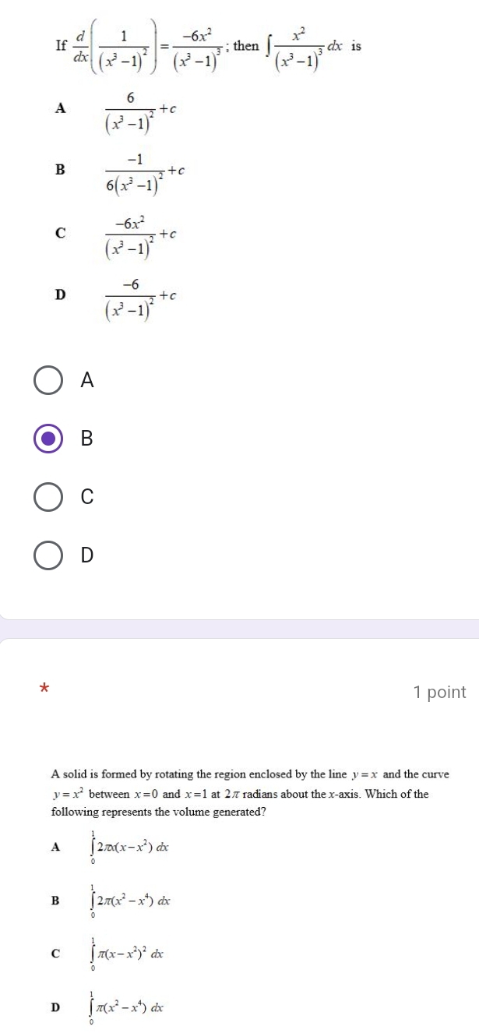This screenshot has height=1033, width=479.
Task: Select radio button for option A
Action: (x=48, y=380)
